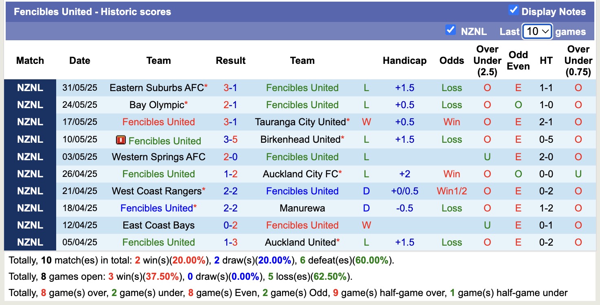Click the Win odds for the Tauranga match

coord(451,122)
